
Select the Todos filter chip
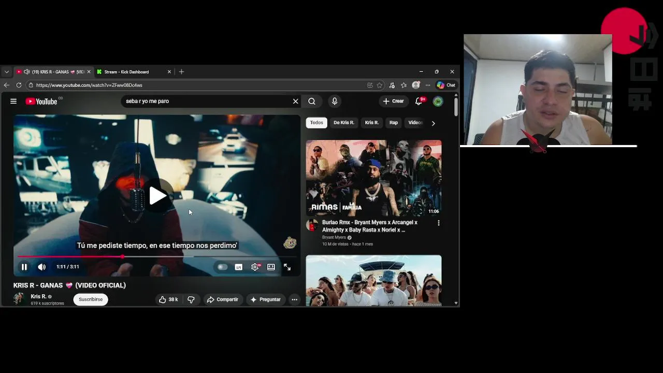pyautogui.click(x=316, y=123)
